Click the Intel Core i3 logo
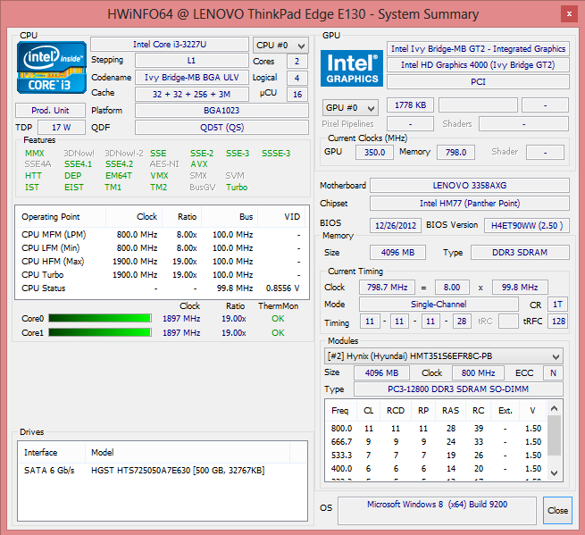Viewport: 585px width, 535px height. 52,68
